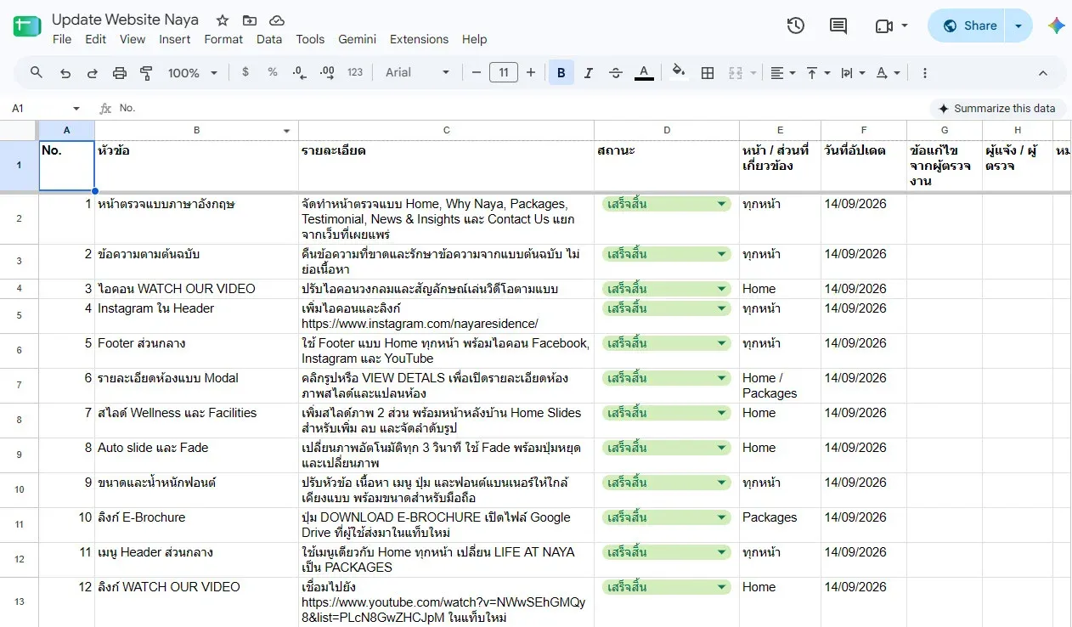Open more number formats 123
Image resolution: width=1072 pixels, height=627 pixels.
(x=355, y=72)
